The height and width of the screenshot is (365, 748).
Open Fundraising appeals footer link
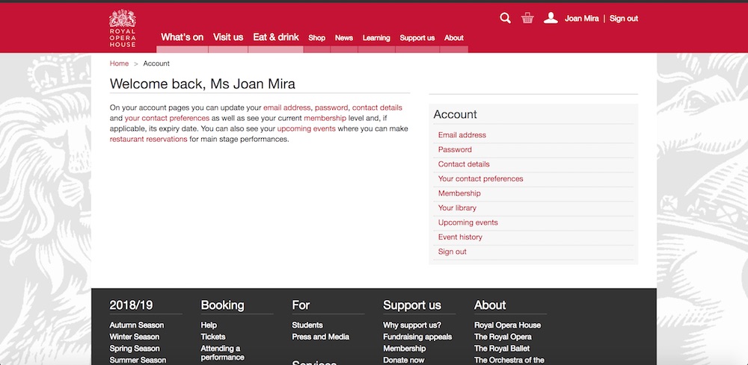(417, 337)
